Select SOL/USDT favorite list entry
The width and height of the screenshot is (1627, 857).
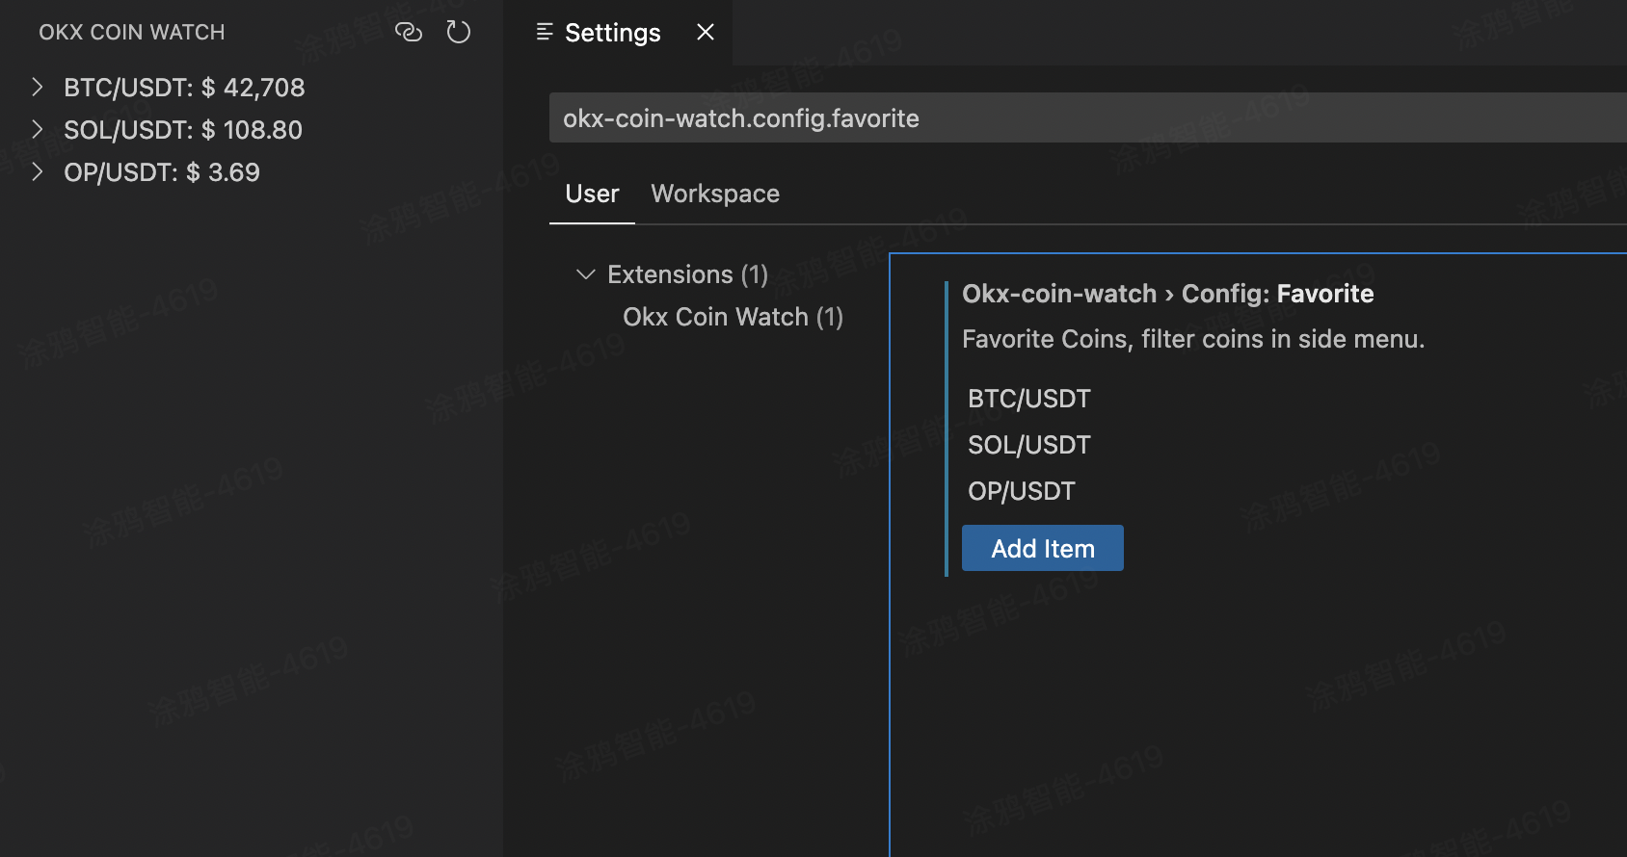[x=1029, y=445]
